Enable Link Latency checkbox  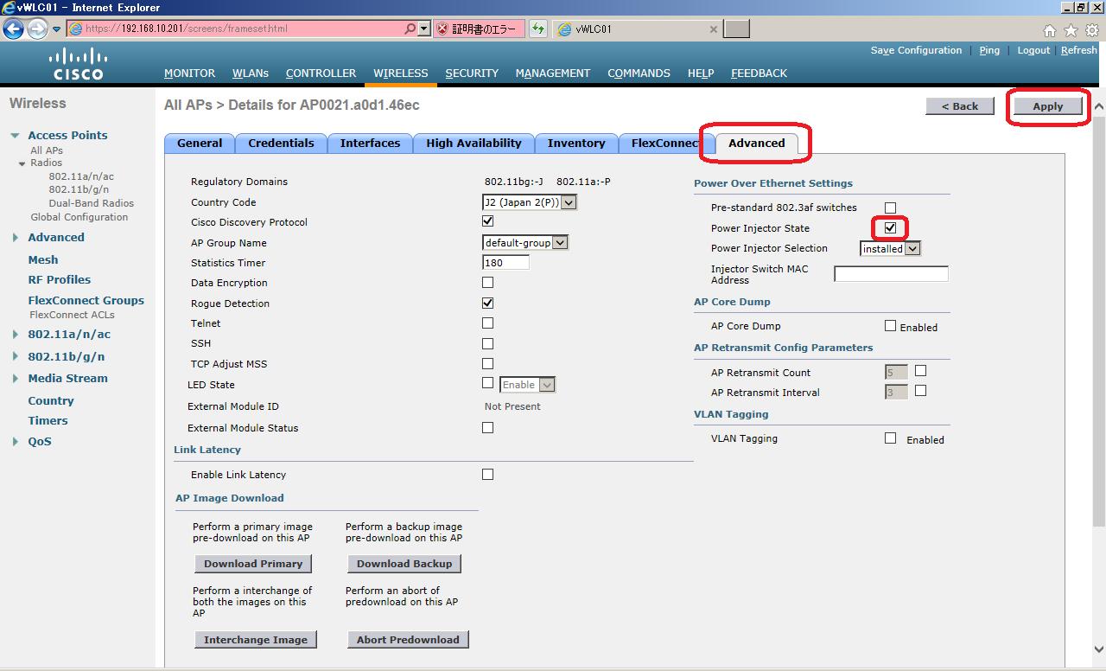487,474
